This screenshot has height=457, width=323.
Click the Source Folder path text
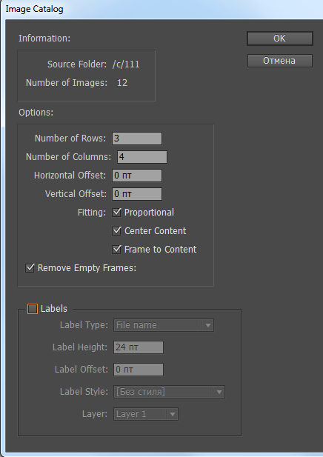point(126,64)
